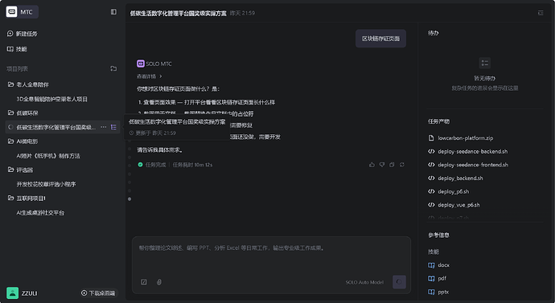Open the docx skill
The image size is (555, 303).
click(443, 265)
